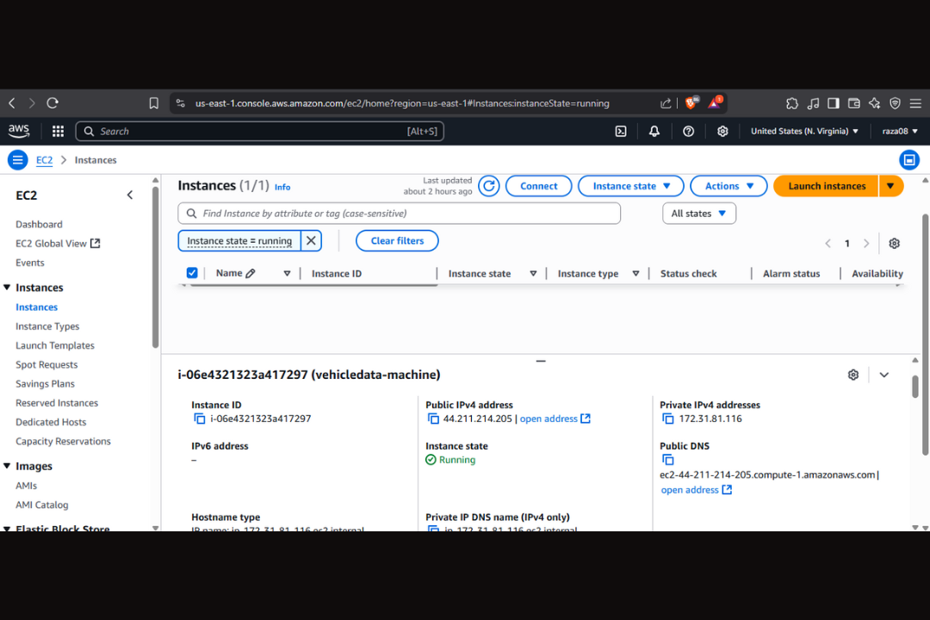
Task: Collapse the Instances section in sidebar
Action: (8, 288)
